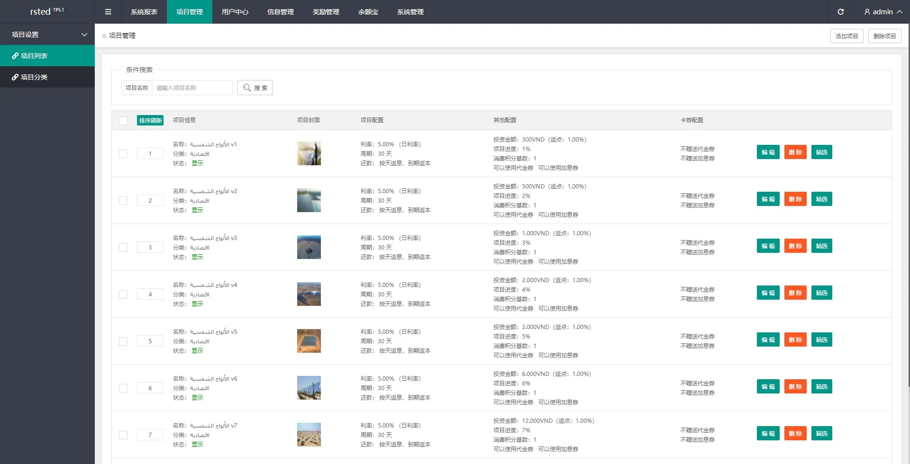The width and height of the screenshot is (910, 464).
Task: Collapse the 项目设置 sidebar section
Action: [x=84, y=35]
